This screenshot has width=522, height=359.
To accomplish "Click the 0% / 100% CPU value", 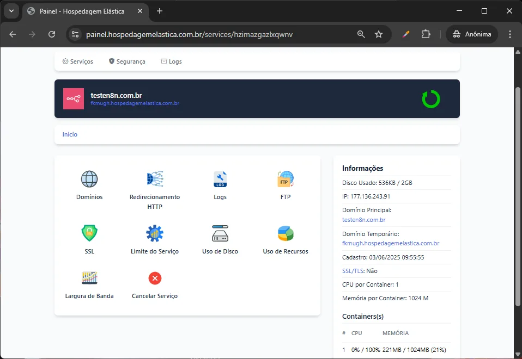I will click(366, 350).
